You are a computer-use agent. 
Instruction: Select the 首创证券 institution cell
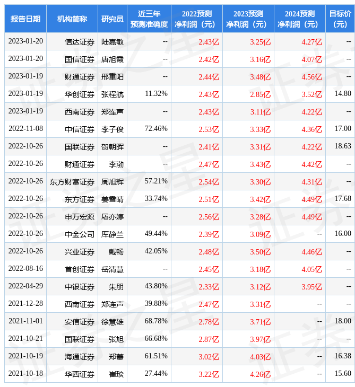(x=80, y=269)
